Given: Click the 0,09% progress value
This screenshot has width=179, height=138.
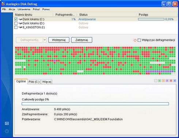Looking at the screenshot, I should click(169, 19).
